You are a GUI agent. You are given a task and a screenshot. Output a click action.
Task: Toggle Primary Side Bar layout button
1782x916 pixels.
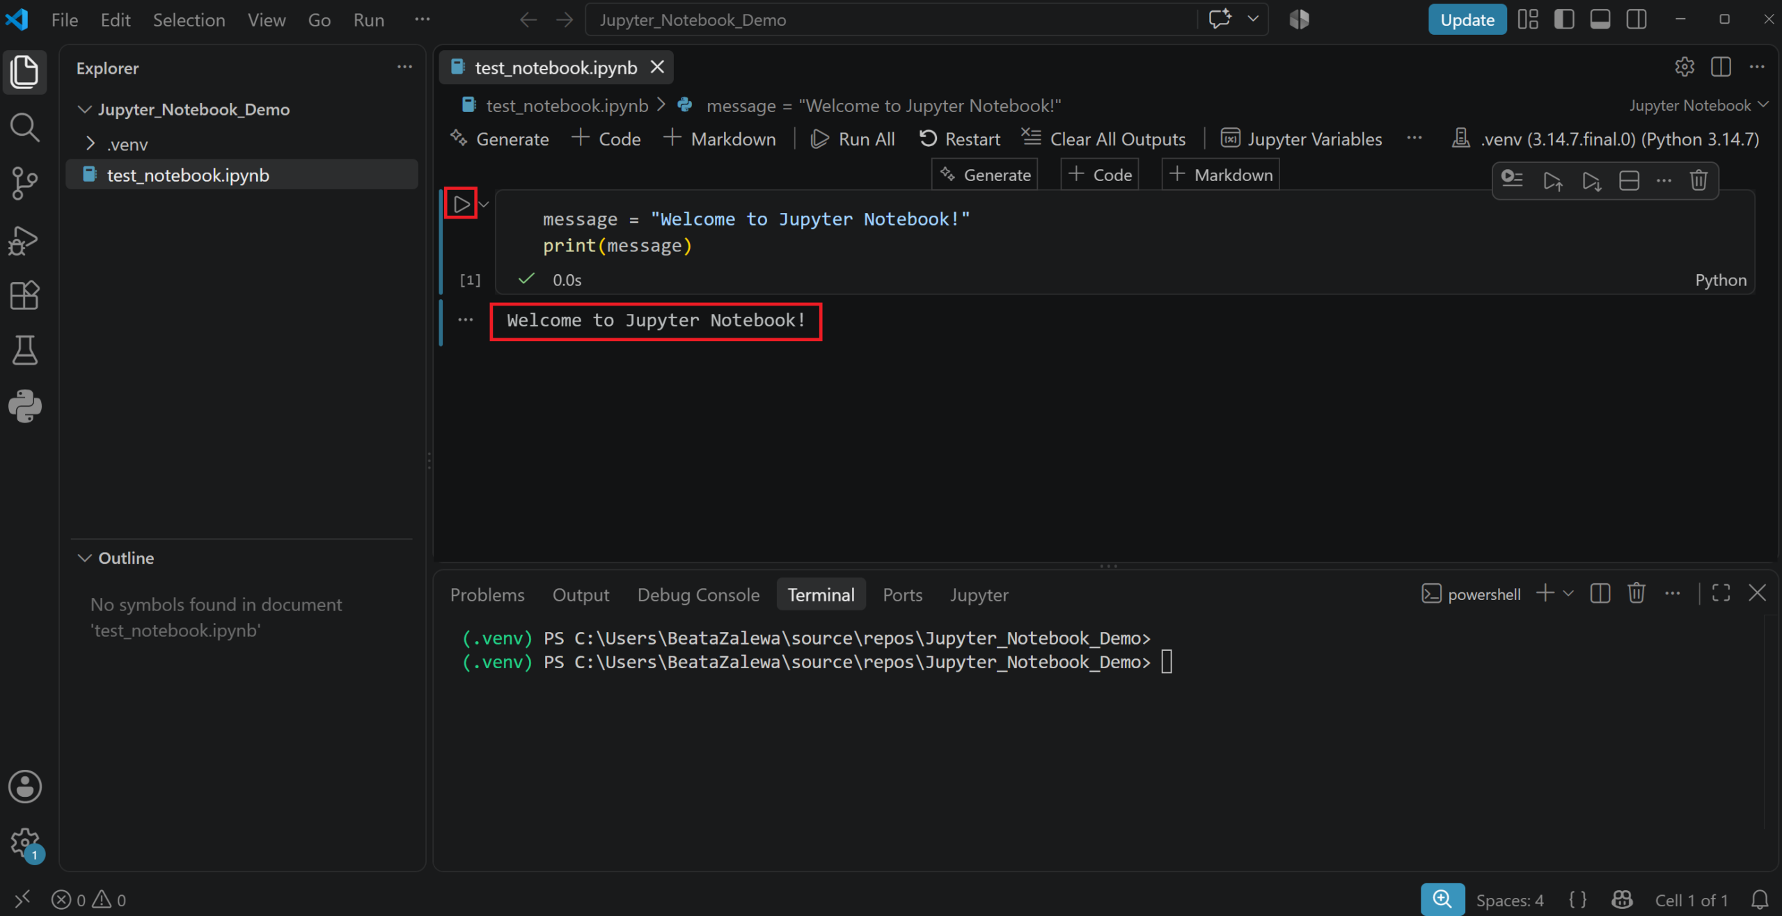coord(1563,19)
